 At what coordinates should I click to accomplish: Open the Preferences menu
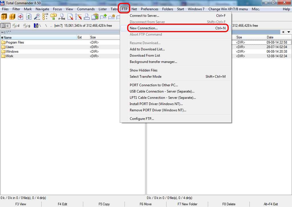click(x=149, y=9)
